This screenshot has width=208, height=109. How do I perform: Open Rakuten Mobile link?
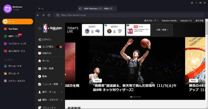[169, 21]
